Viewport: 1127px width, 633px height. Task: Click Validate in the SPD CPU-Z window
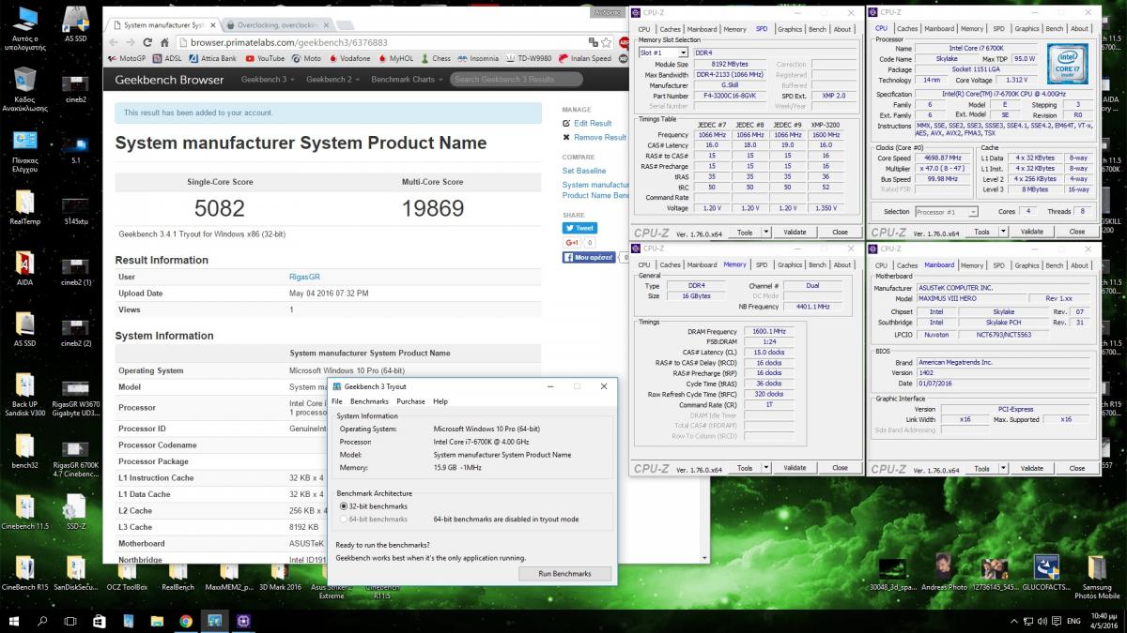tap(795, 232)
